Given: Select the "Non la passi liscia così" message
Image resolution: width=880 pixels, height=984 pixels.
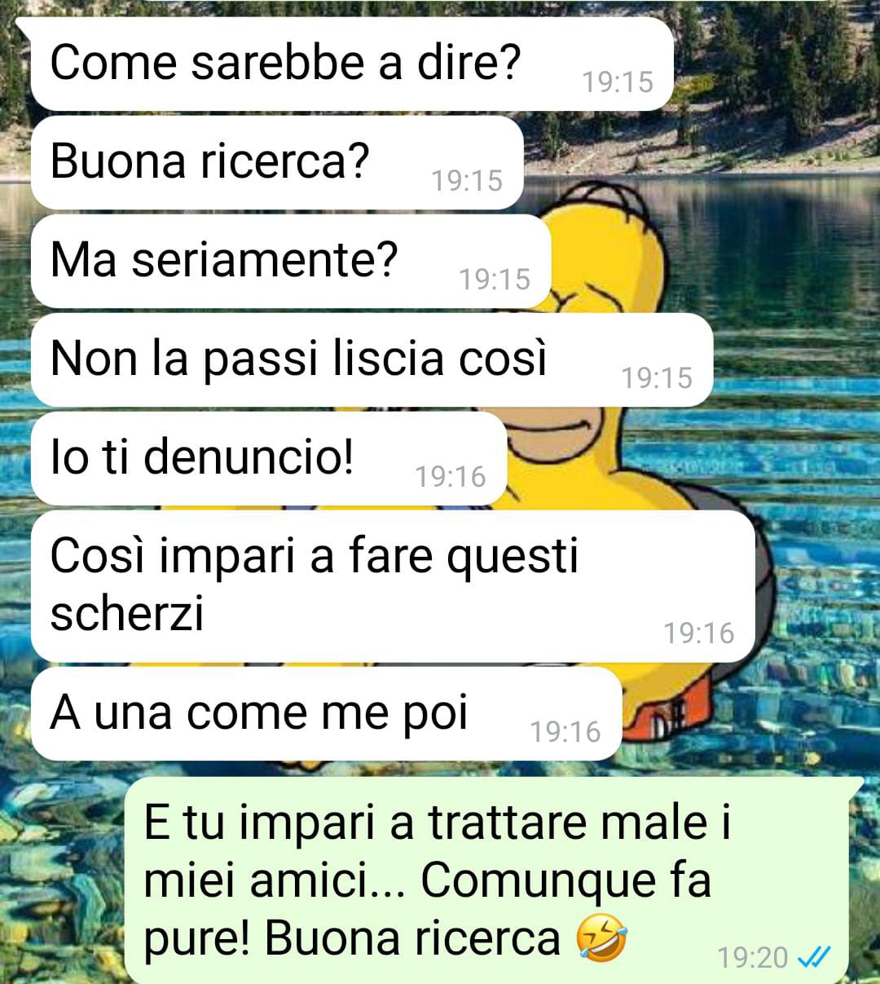Looking at the screenshot, I should pos(372,360).
